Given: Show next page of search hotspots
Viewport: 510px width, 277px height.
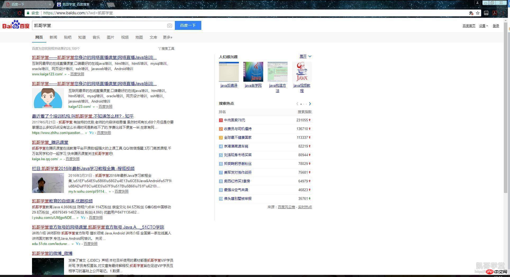Looking at the screenshot, I should point(310,104).
